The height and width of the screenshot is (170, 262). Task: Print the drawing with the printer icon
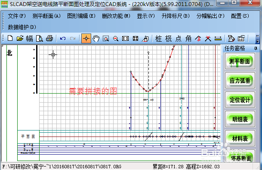49,39
